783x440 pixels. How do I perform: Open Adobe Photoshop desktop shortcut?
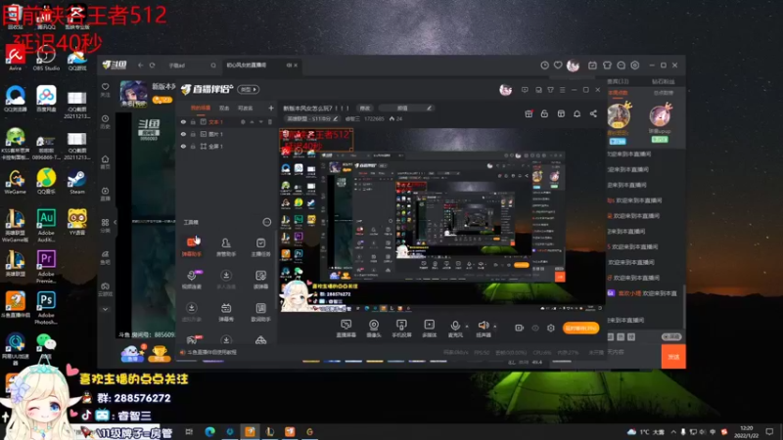(x=46, y=308)
